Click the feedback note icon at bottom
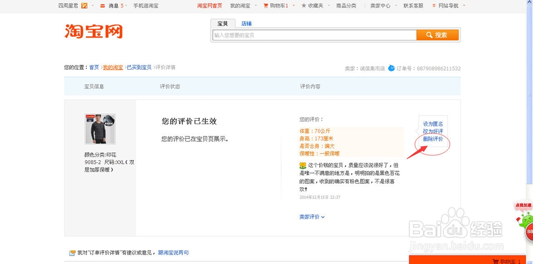Screen dimensions: 533x264 click(72, 253)
